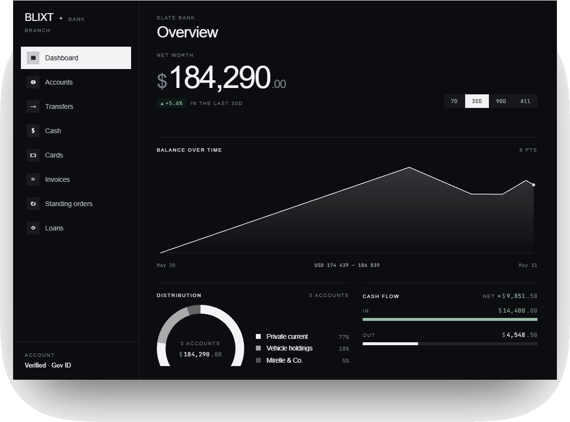This screenshot has width=570, height=422.
Task: Click the May 20 axis label
Action: tap(166, 265)
